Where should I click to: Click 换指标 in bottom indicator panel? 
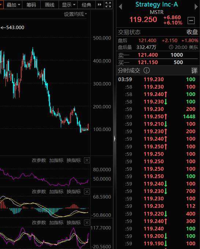74,223
